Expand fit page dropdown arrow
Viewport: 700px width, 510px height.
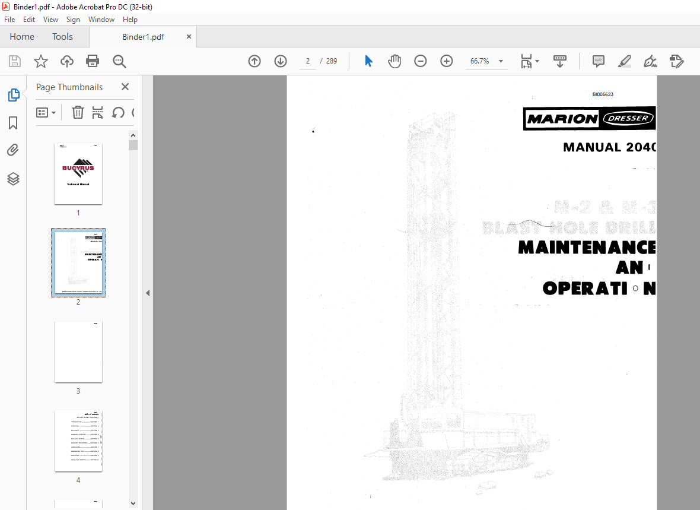(537, 61)
